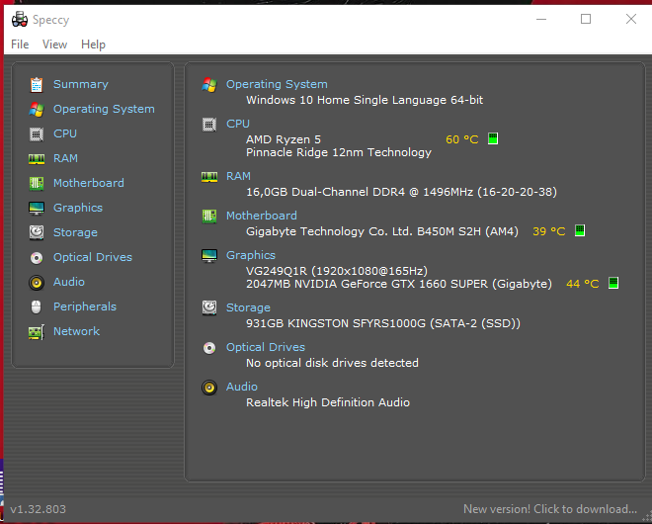Screen dimensions: 652x524
Task: Select Audio in the sidebar
Action: pyautogui.click(x=68, y=282)
